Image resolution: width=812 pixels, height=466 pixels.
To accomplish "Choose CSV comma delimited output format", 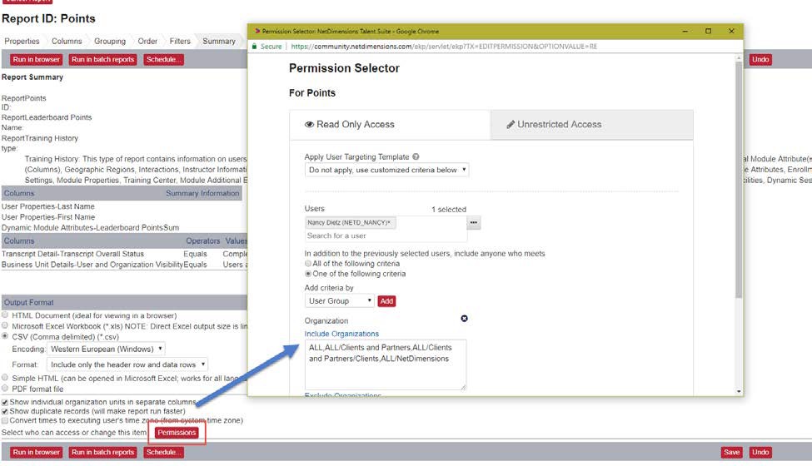I will pos(5,336).
